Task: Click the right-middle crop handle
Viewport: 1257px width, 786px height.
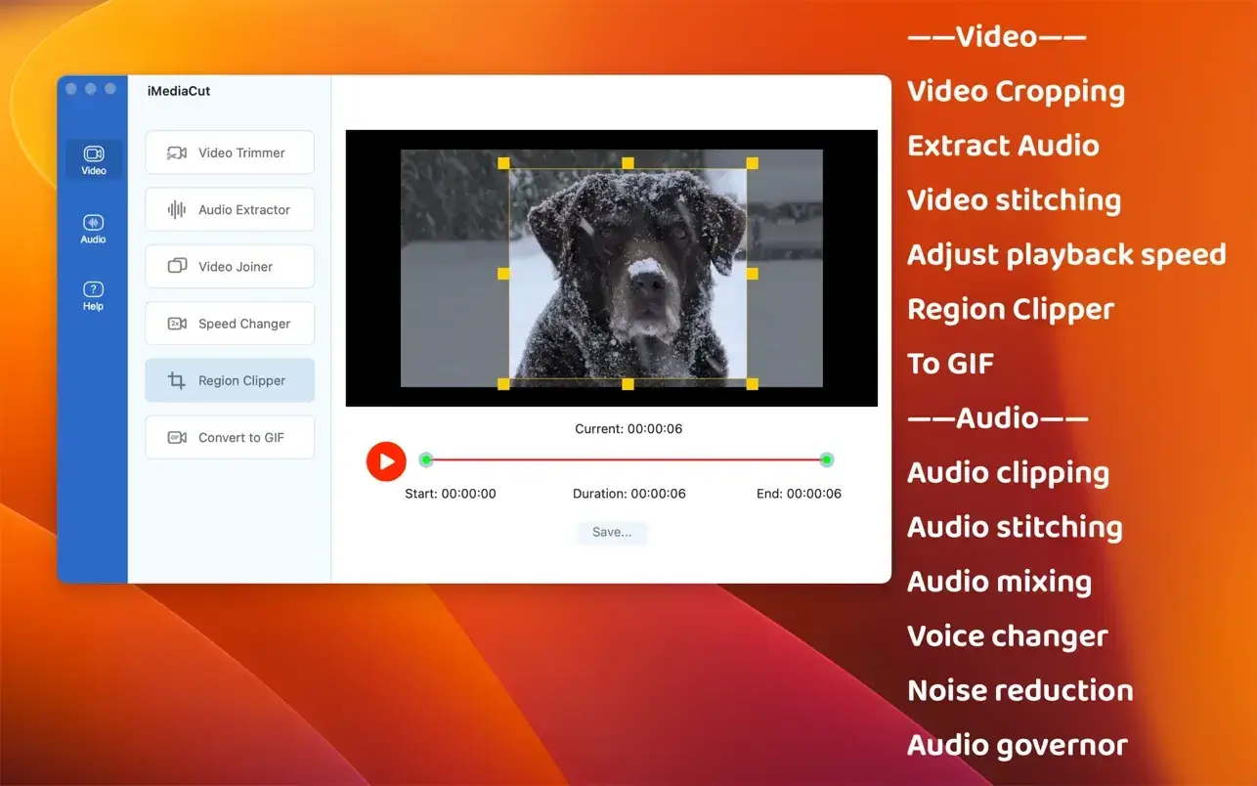Action: [x=752, y=274]
